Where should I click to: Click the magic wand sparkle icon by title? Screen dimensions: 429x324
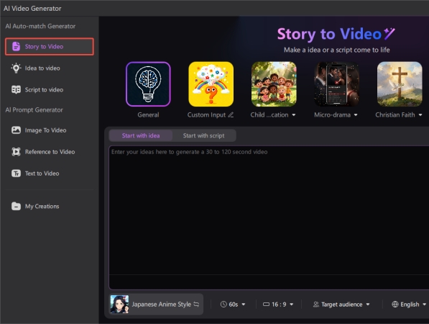point(389,33)
